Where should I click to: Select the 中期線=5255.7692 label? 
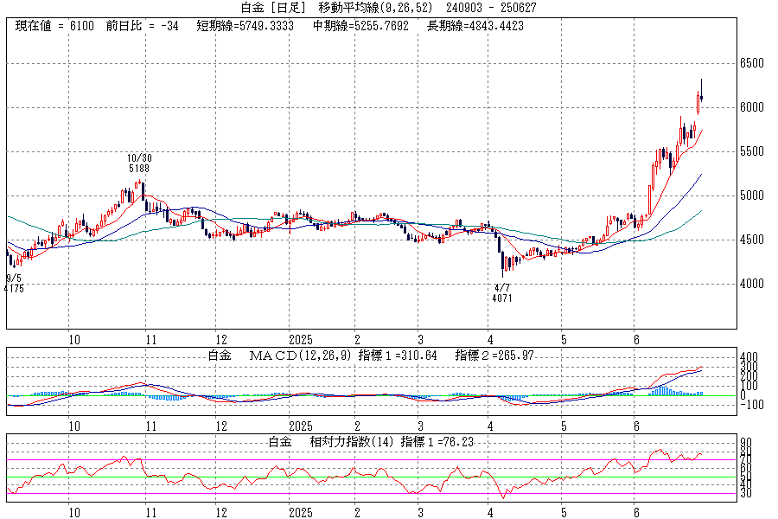tap(360, 26)
